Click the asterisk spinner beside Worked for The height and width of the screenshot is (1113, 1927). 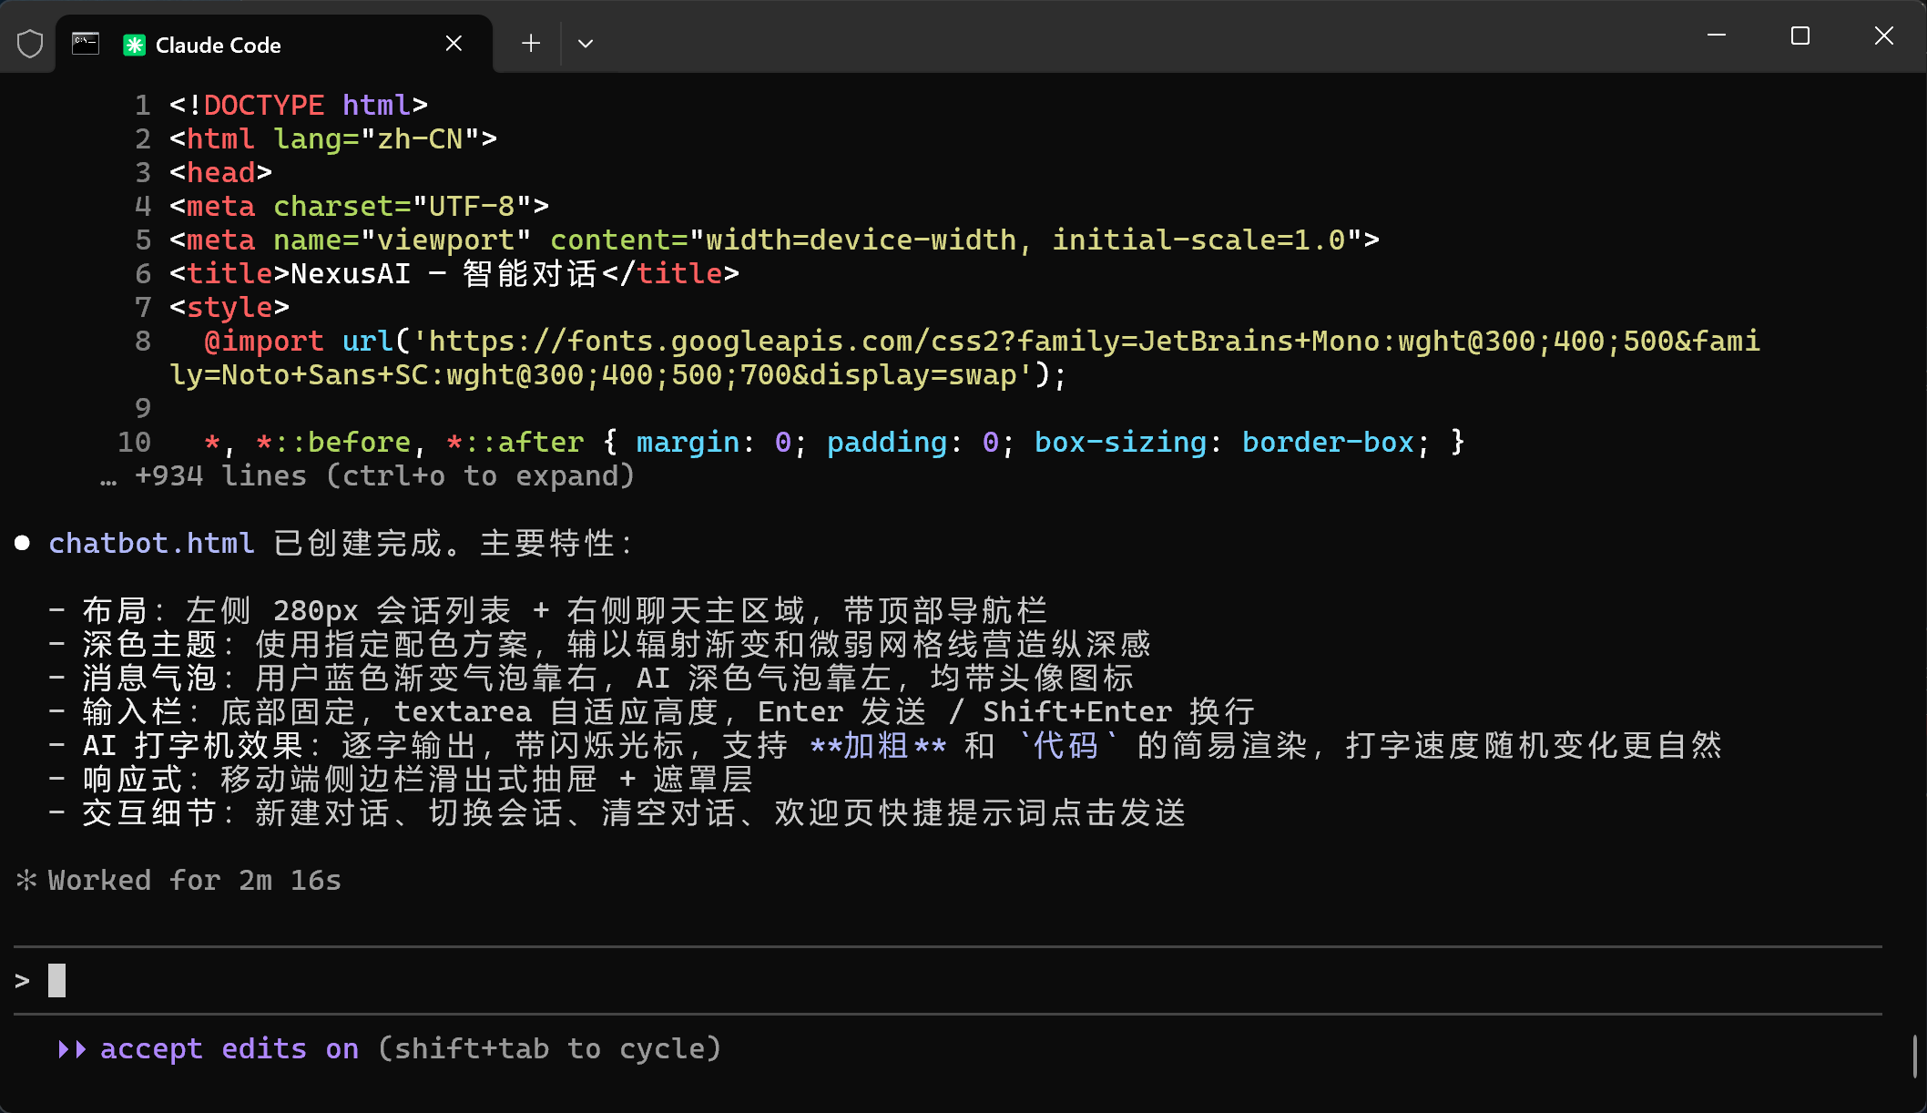point(26,880)
